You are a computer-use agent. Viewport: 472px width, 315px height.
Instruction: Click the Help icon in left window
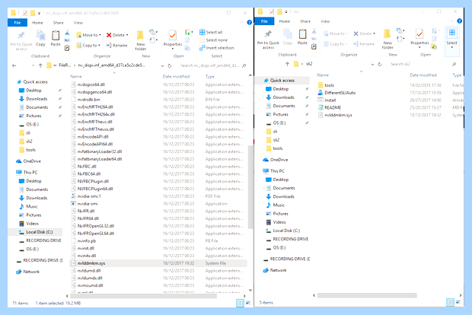249,22
